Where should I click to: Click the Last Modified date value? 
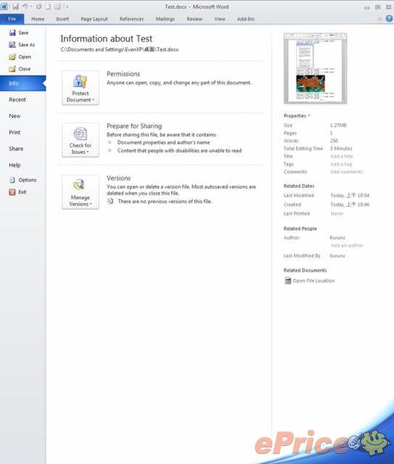click(x=350, y=195)
